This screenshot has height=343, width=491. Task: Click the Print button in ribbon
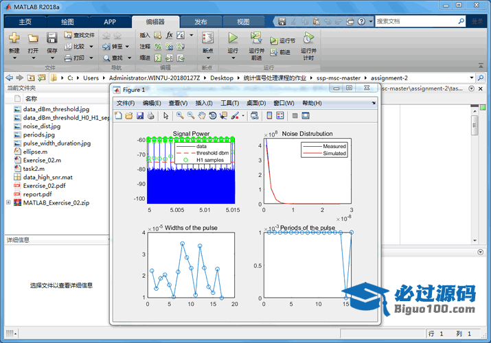[x=75, y=58]
